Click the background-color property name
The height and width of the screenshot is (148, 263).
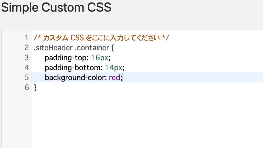pyautogui.click(x=75, y=78)
